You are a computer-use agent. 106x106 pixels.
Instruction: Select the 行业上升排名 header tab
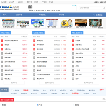[39, 33]
